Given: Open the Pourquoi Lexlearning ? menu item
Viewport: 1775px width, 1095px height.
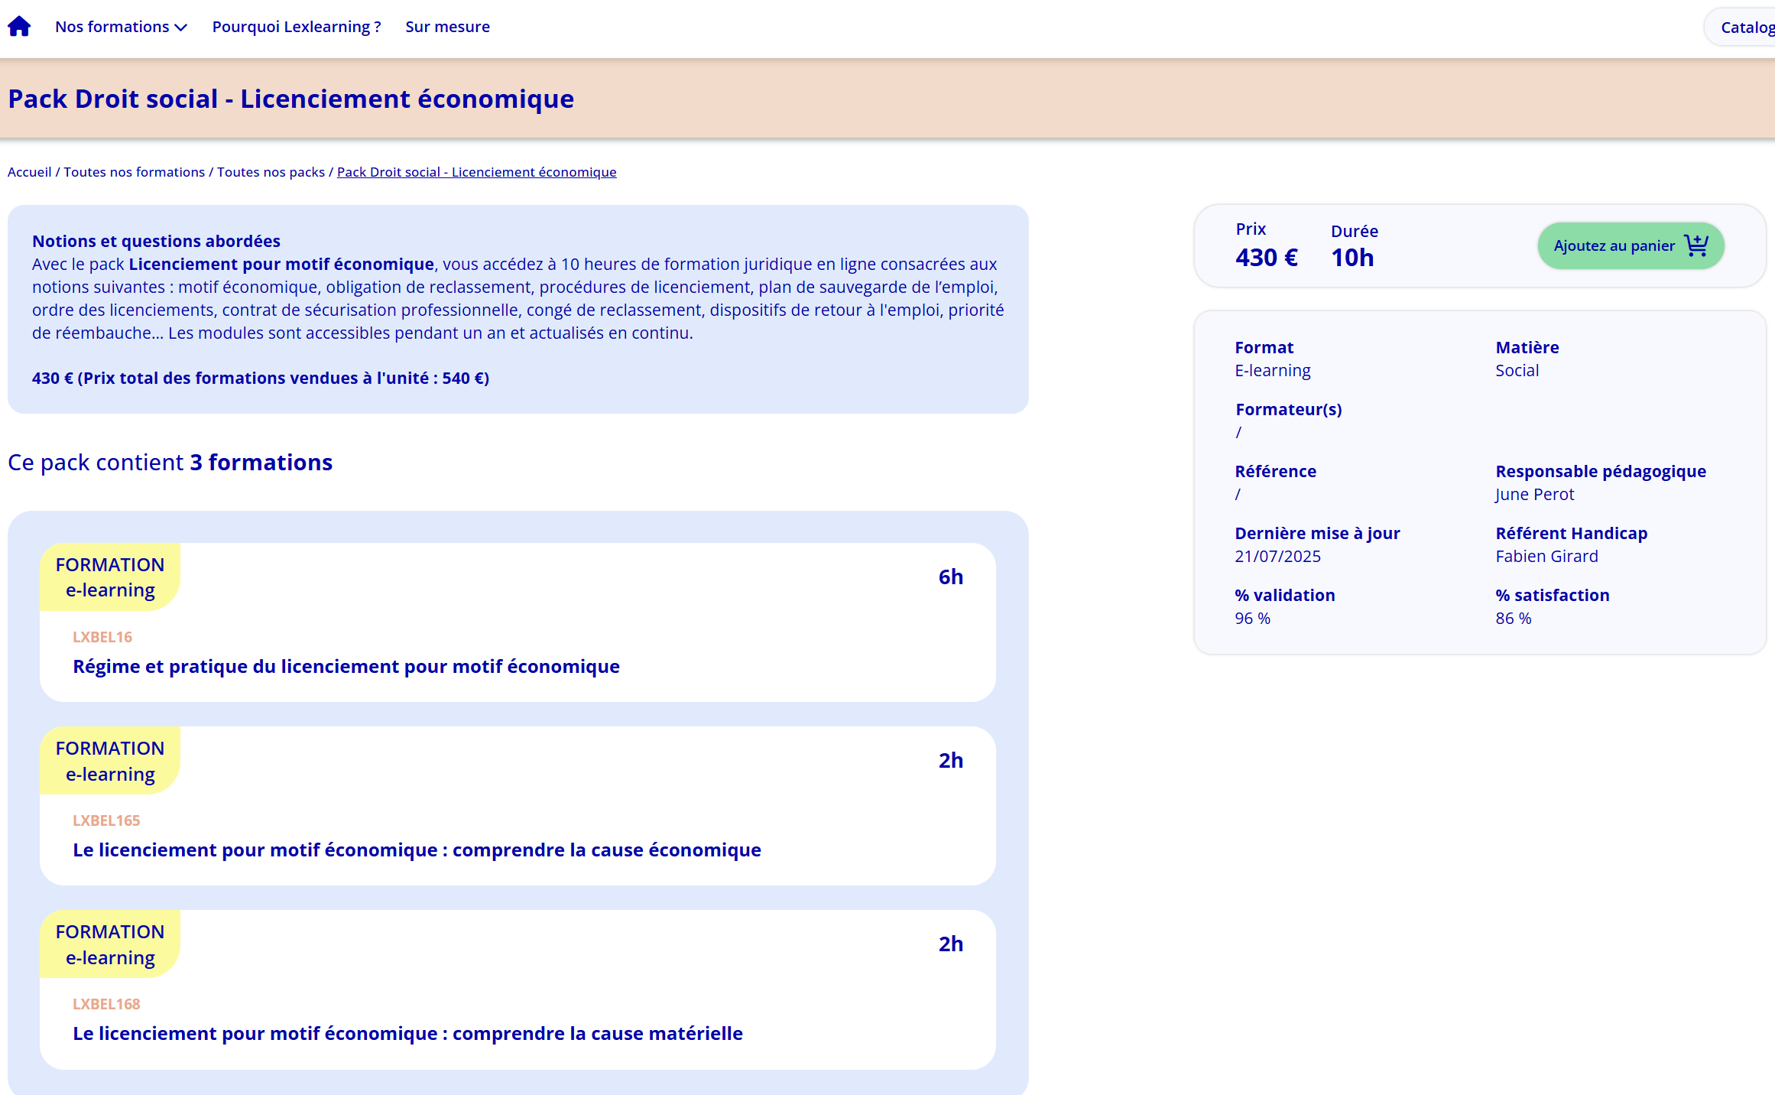Looking at the screenshot, I should coord(297,27).
